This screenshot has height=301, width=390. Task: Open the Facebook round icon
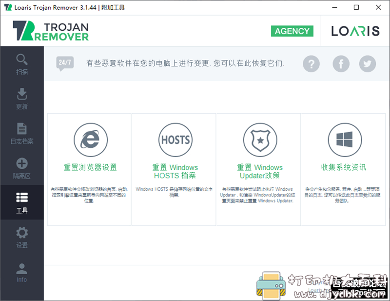pyautogui.click(x=341, y=64)
